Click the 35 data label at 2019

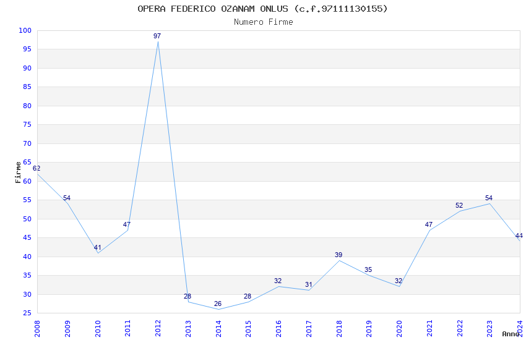coord(368,270)
